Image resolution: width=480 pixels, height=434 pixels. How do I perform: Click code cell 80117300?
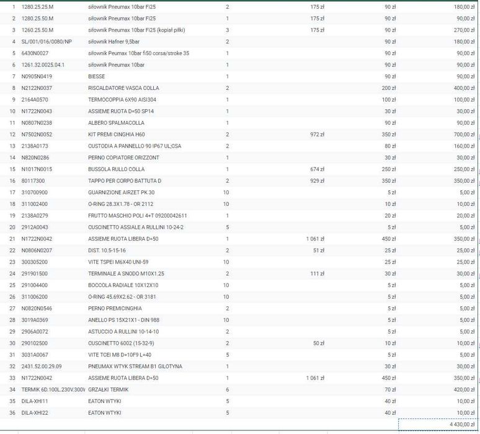click(33, 181)
